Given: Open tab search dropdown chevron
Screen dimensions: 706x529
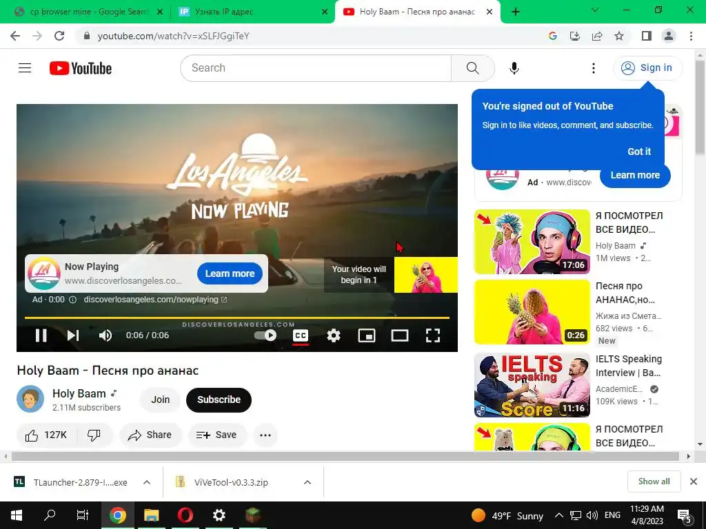Looking at the screenshot, I should coord(595,10).
